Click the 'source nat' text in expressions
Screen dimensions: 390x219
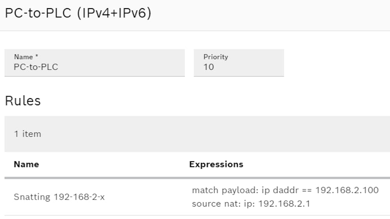click(x=211, y=204)
